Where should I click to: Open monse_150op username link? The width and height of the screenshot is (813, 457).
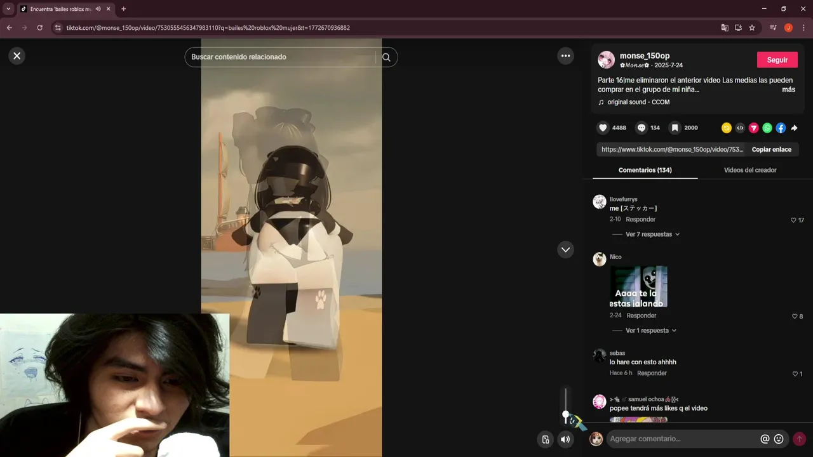[x=645, y=56]
